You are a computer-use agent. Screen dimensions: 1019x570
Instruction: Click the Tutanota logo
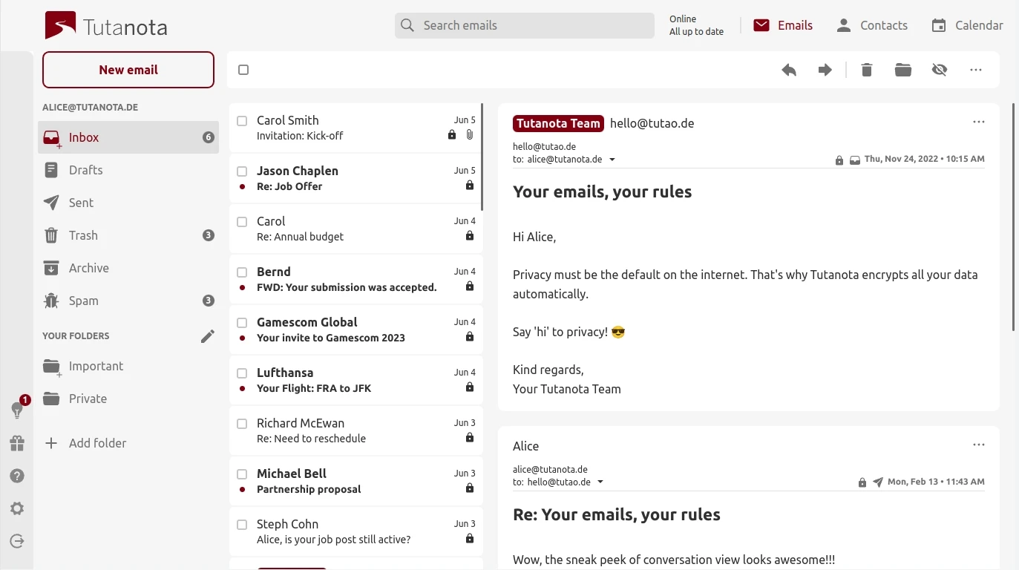106,26
